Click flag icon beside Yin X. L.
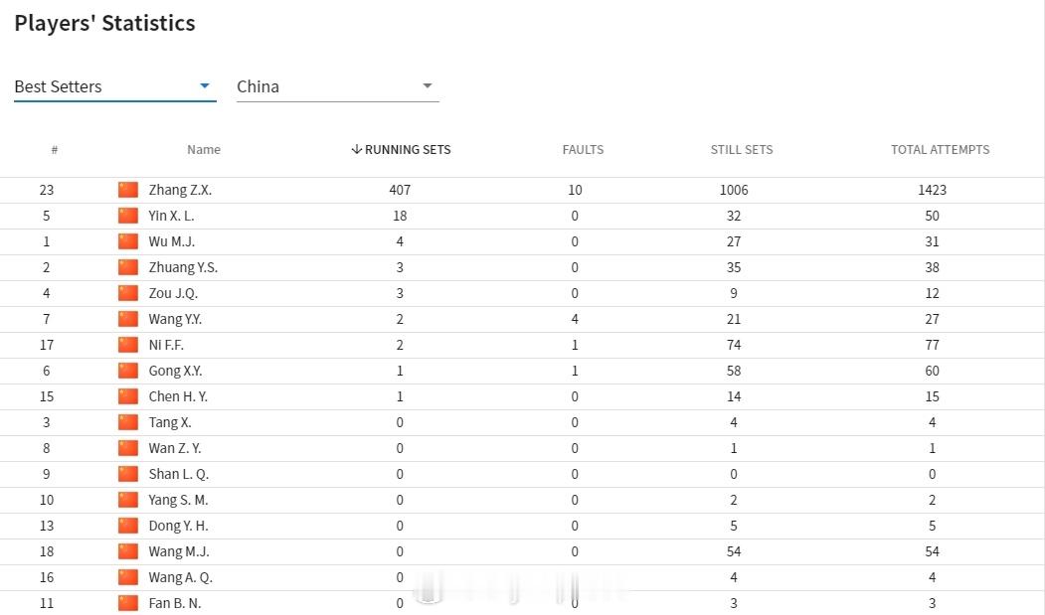This screenshot has width=1045, height=615. click(128, 216)
